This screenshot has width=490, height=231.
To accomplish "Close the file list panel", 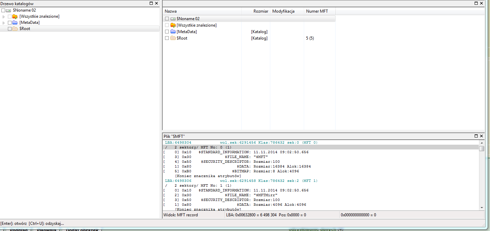I will [x=481, y=3].
